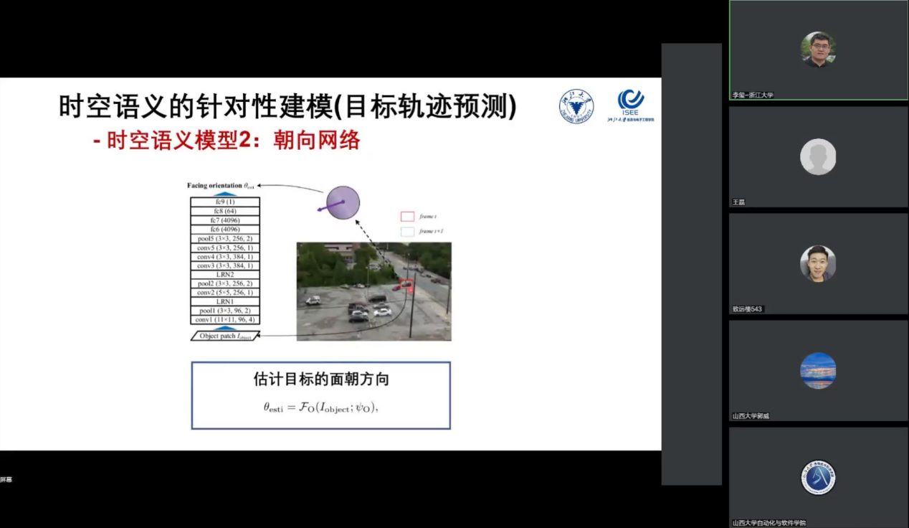This screenshot has height=528, width=909.
Task: Click the pool1 (3×3, 96, 2) row
Action: [x=225, y=311]
